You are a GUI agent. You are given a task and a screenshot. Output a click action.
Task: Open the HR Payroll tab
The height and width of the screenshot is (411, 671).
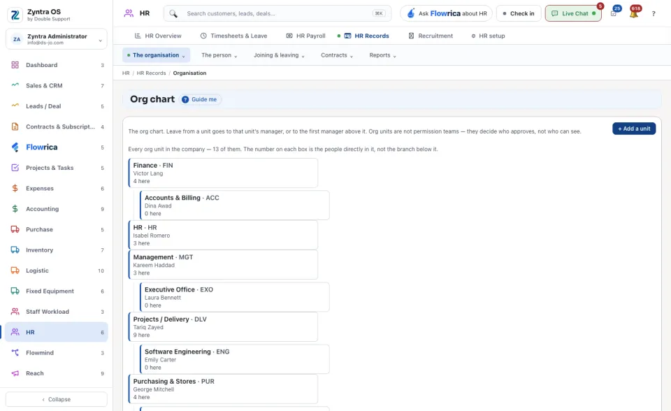tap(305, 36)
